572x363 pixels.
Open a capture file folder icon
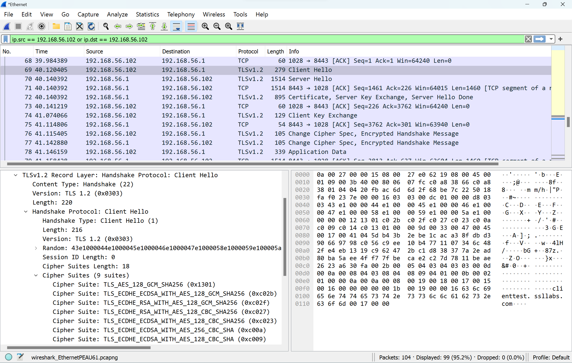(56, 26)
